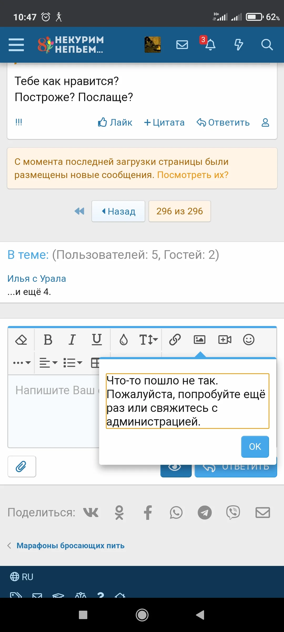Expand the list type dropdown
The image size is (284, 632).
73,363
